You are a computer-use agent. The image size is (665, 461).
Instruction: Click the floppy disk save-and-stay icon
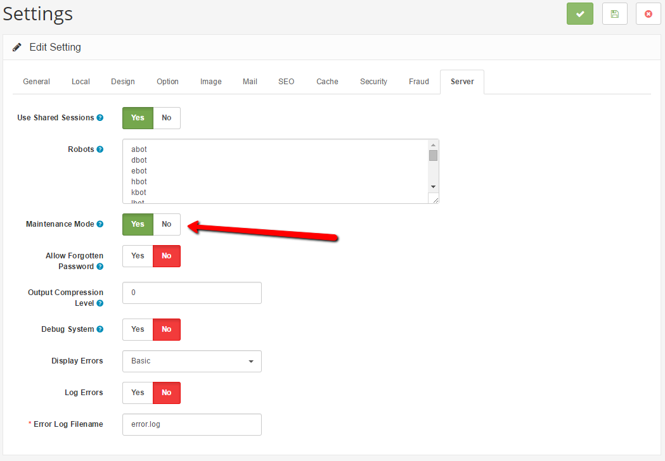(x=614, y=13)
